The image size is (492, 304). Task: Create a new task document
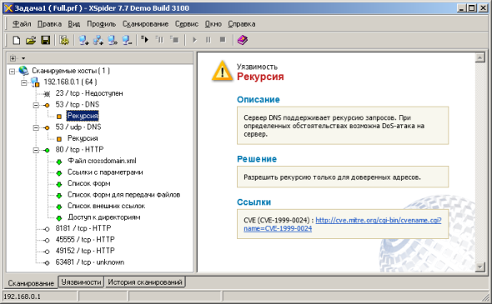[17, 40]
